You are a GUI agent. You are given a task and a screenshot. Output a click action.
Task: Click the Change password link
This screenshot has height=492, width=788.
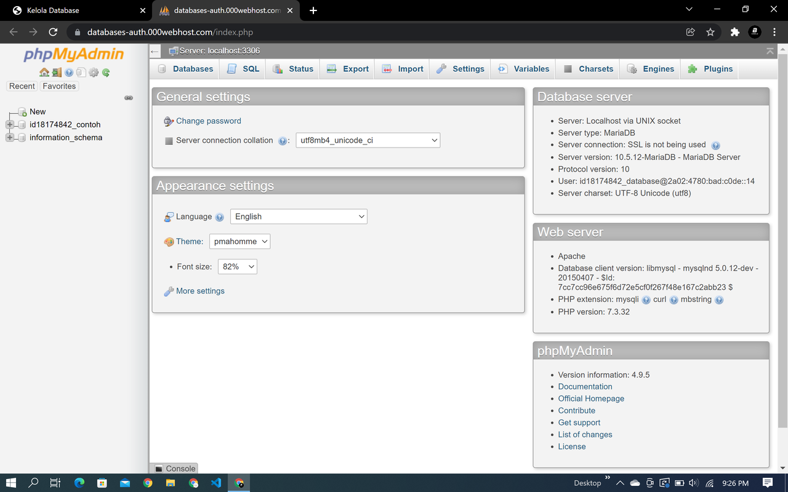point(209,121)
